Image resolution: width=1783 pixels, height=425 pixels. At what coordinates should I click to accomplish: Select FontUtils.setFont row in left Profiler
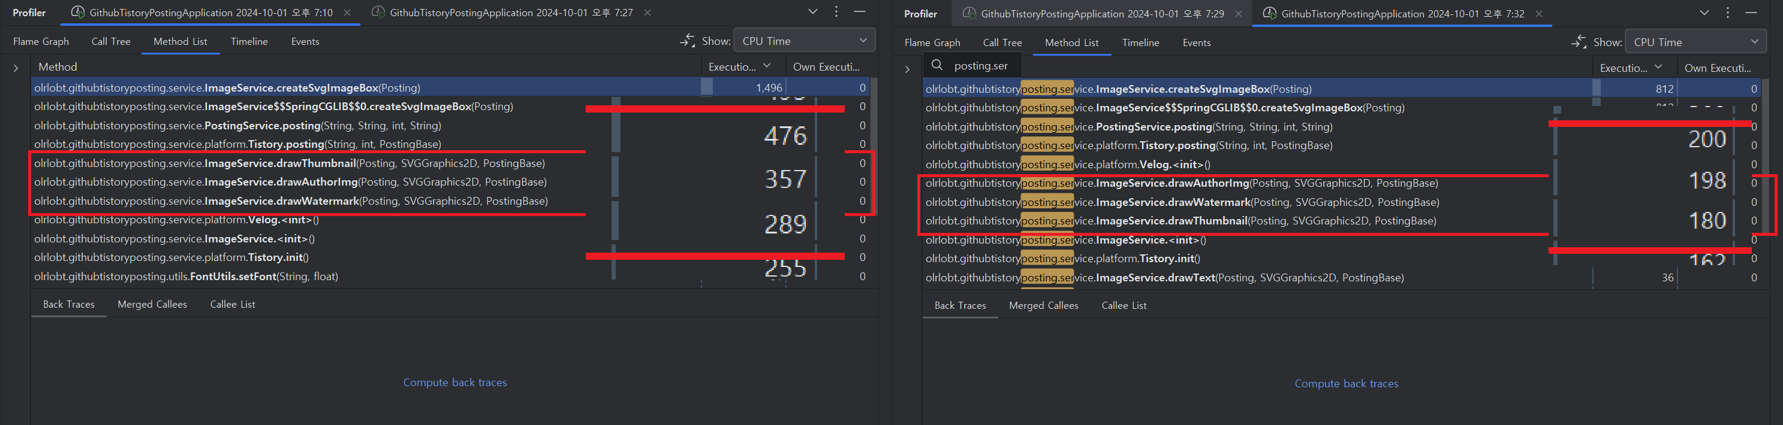(450, 277)
